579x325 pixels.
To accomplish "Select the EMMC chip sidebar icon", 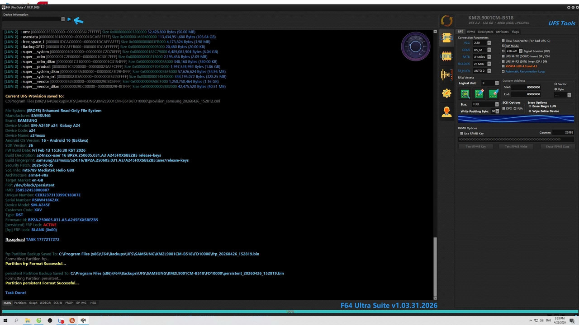I will [446, 56].
